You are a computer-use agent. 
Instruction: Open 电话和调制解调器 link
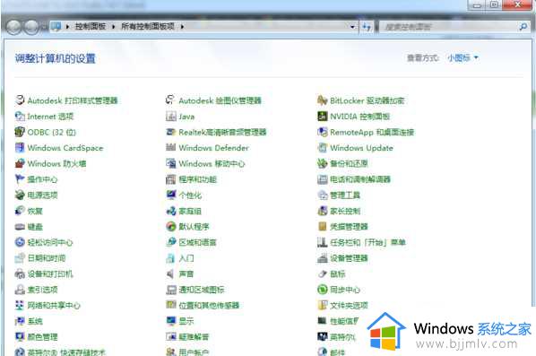click(x=360, y=179)
